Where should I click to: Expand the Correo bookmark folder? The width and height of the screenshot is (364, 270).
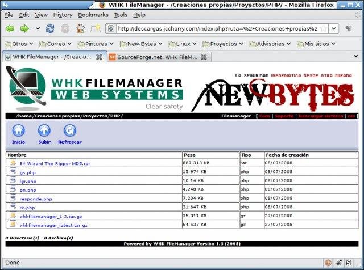(x=56, y=44)
